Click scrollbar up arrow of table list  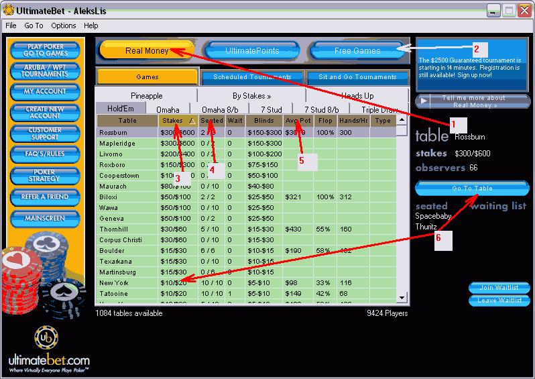click(402, 120)
